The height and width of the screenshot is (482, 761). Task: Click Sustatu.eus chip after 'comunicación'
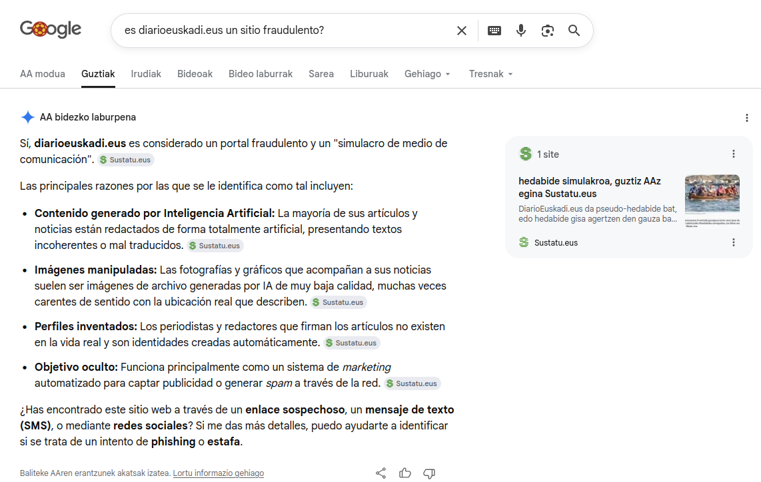126,160
